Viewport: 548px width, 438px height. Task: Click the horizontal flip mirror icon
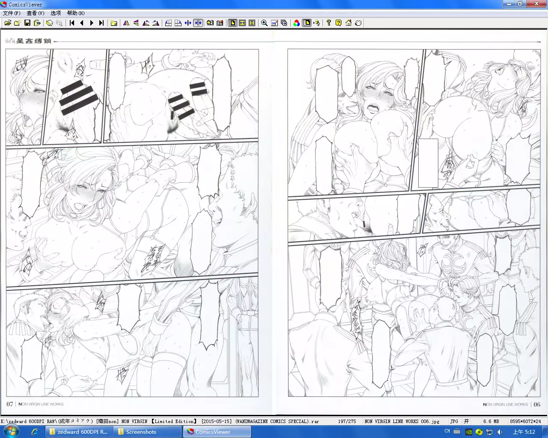[x=126, y=23]
